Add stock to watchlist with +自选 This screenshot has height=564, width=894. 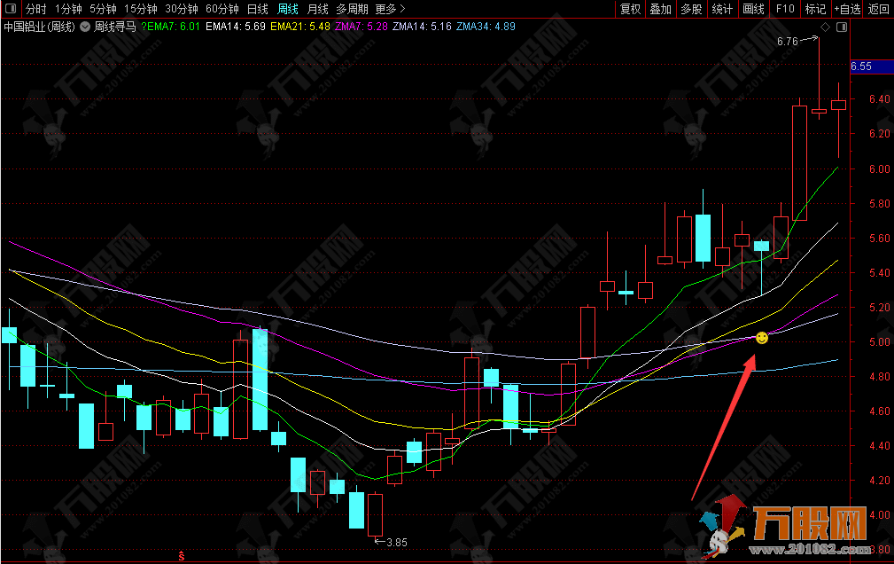(846, 9)
